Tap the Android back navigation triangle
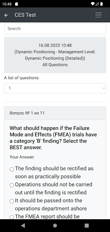This screenshot has width=110, height=232. (x=23, y=226)
